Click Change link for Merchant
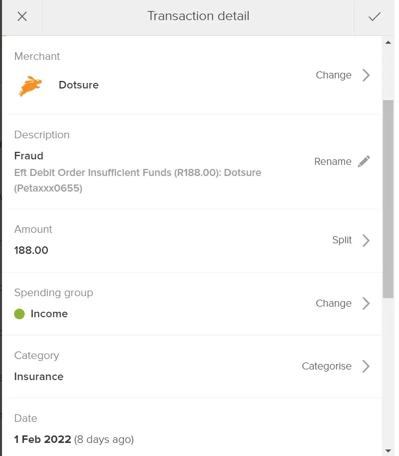Viewport: 399px width, 456px height. point(334,75)
